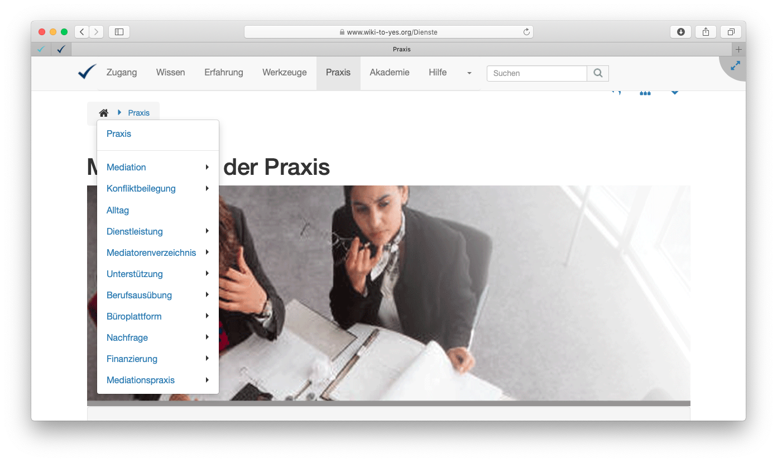The width and height of the screenshot is (777, 462).
Task: Show Safari sidebar
Action: click(x=119, y=32)
